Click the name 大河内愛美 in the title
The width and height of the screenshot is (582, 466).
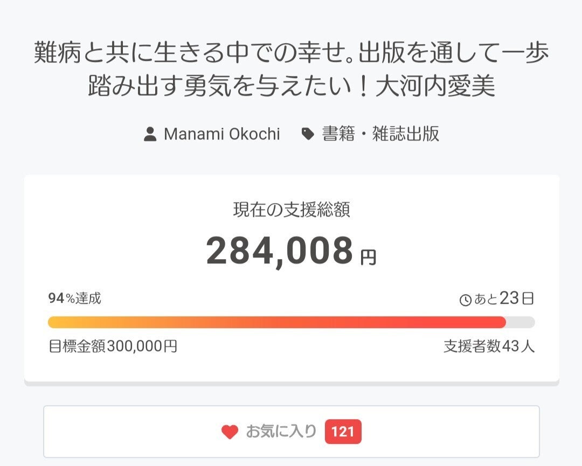(435, 87)
